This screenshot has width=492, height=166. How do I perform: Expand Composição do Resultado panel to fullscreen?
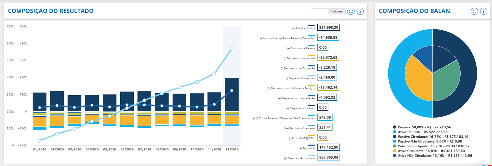351,11
